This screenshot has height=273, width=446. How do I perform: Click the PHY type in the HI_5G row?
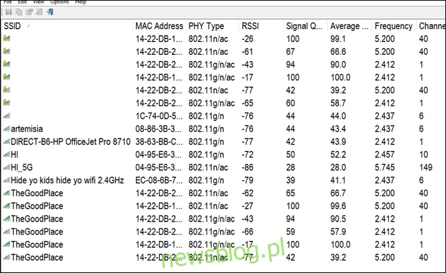(208, 167)
